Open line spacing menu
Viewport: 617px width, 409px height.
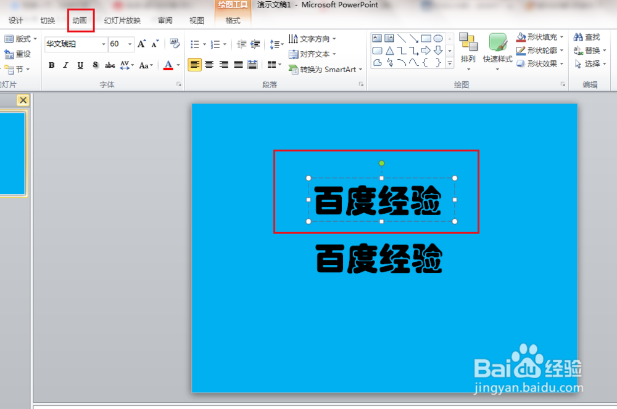[x=276, y=44]
